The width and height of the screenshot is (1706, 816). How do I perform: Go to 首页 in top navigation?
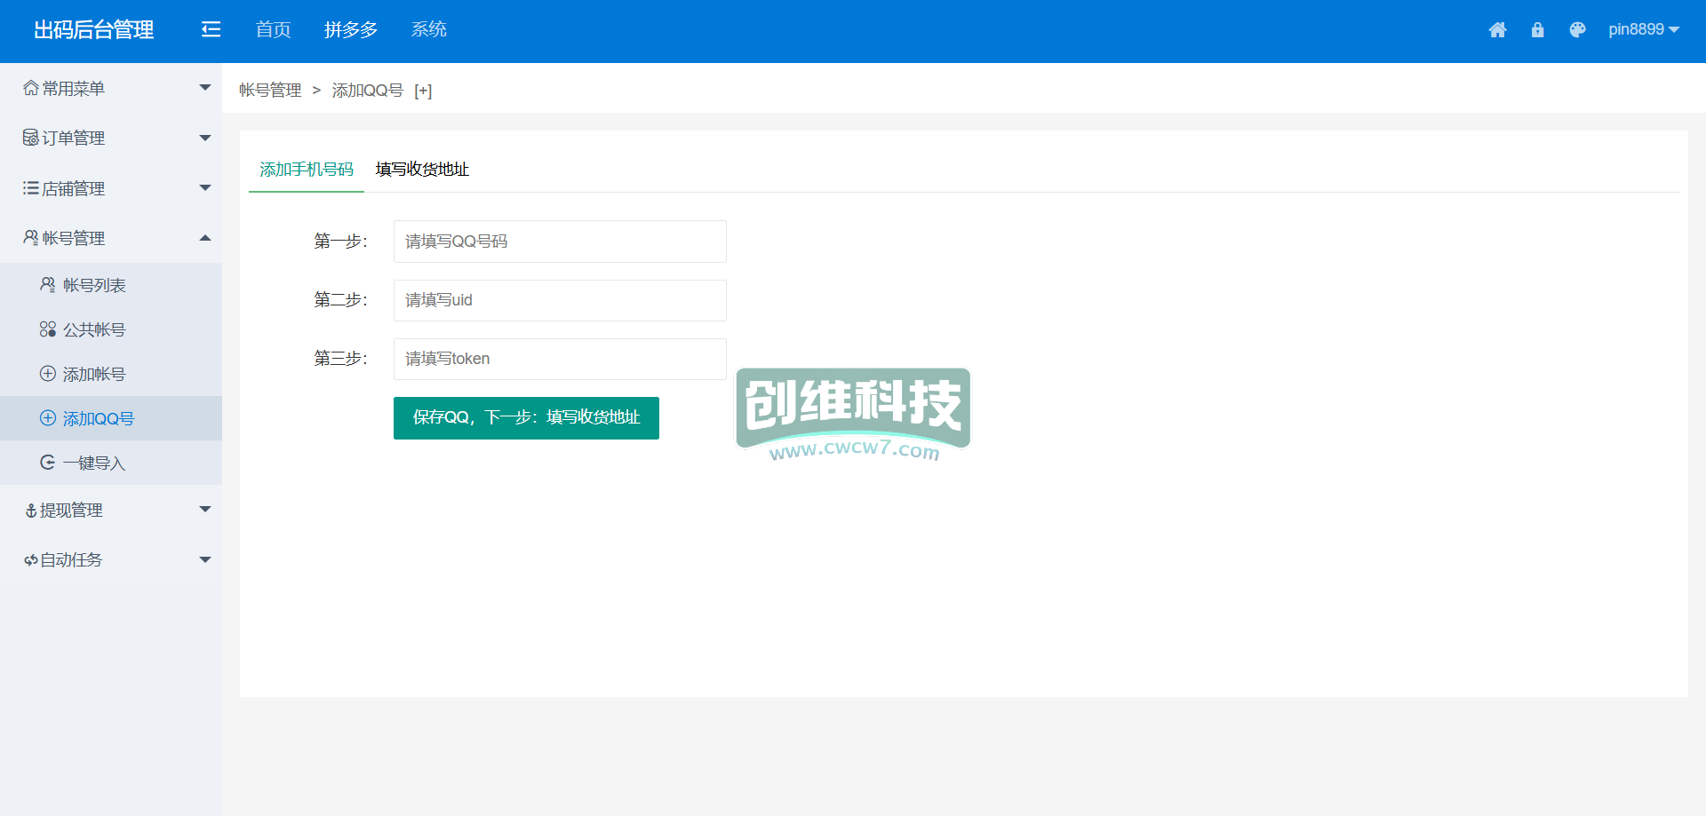tap(273, 30)
